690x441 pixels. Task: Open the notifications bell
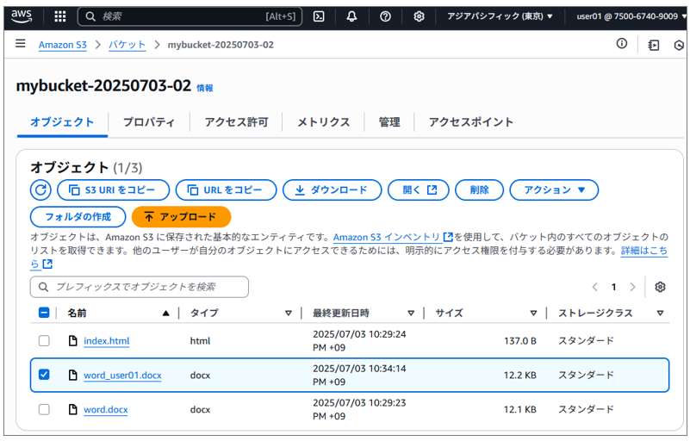(351, 16)
